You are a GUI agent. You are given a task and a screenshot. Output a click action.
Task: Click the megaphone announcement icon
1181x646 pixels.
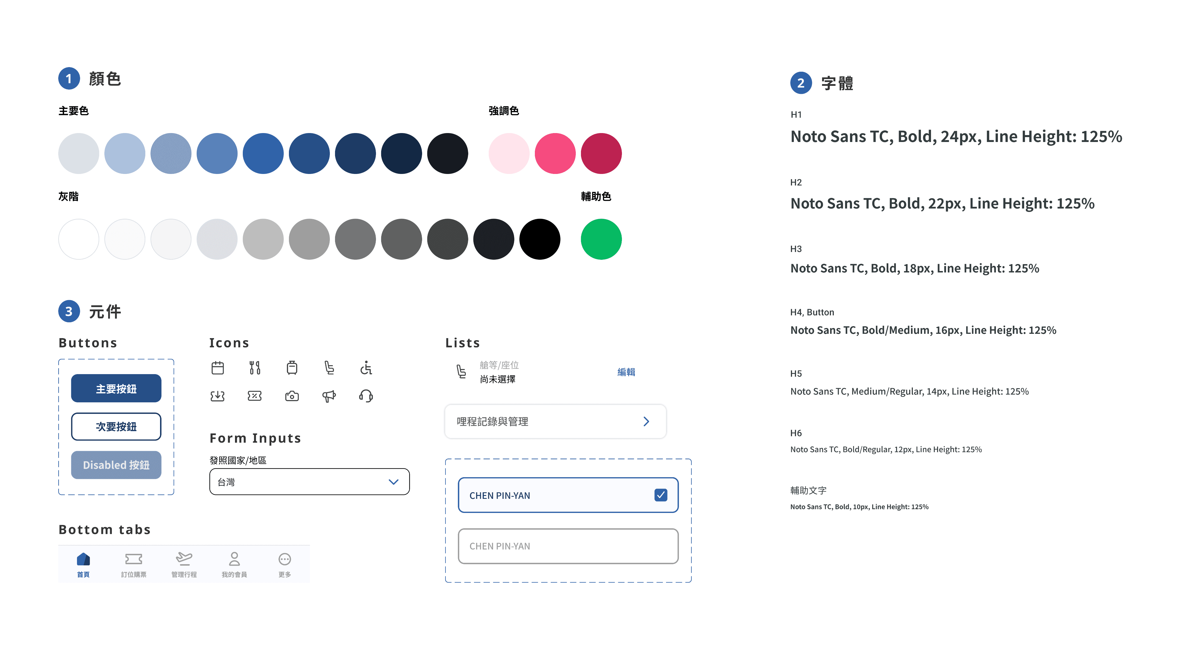coord(329,396)
